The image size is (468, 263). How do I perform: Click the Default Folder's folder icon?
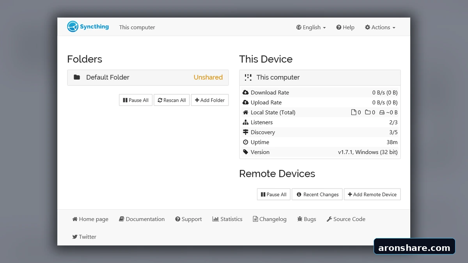(x=77, y=77)
